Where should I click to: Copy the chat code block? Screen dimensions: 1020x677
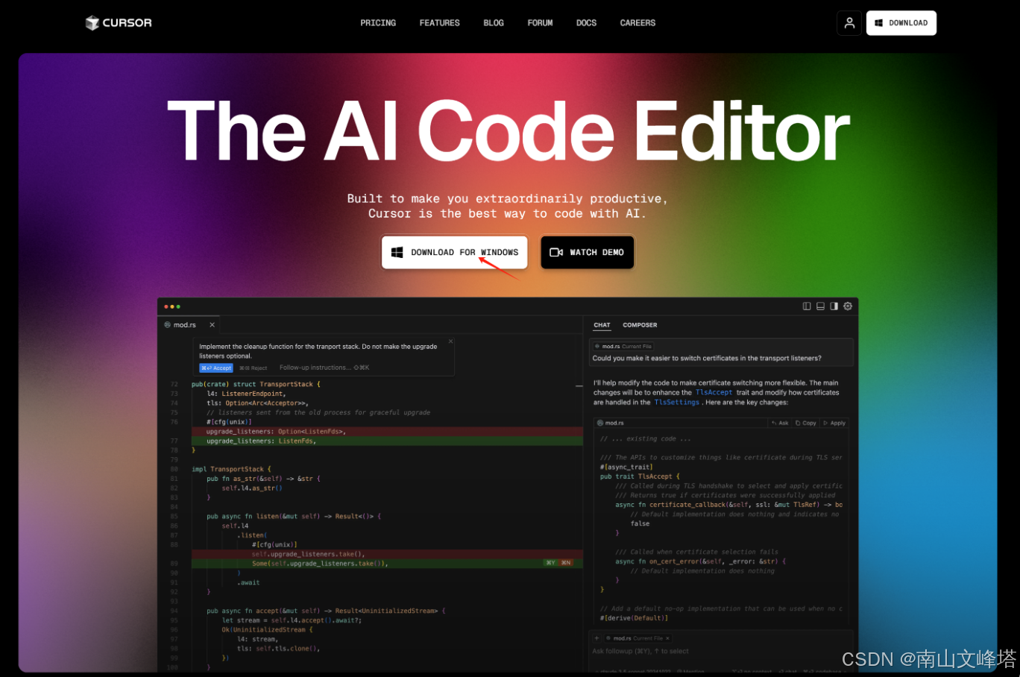point(806,423)
